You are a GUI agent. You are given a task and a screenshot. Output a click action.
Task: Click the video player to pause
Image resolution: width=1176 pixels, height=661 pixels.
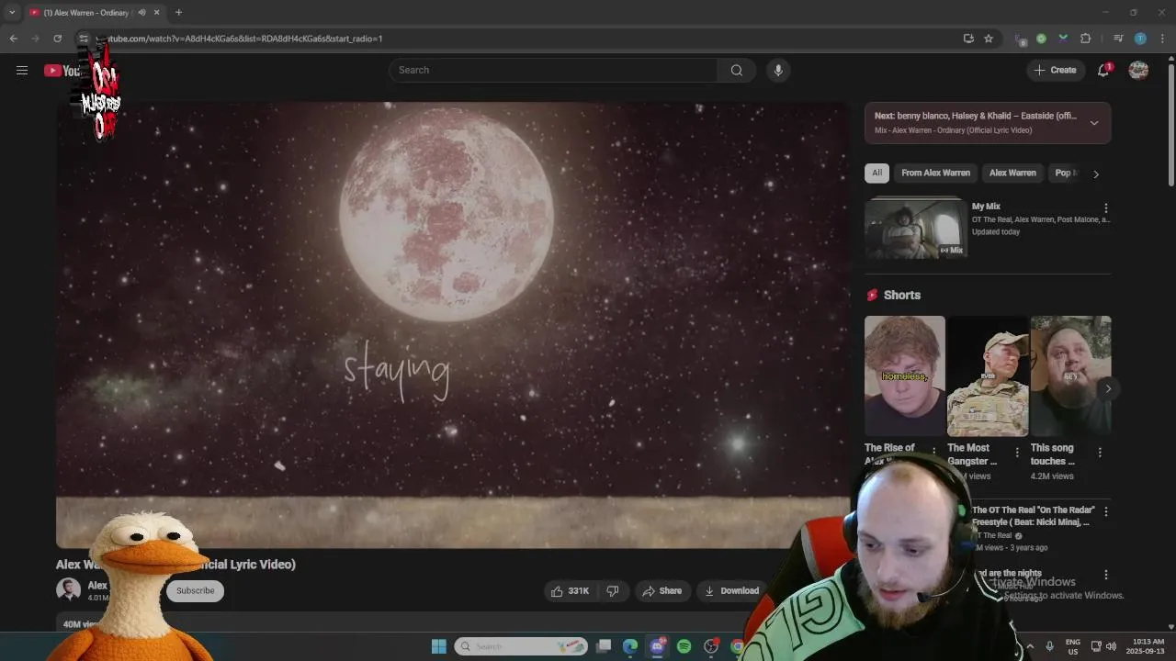click(x=453, y=325)
